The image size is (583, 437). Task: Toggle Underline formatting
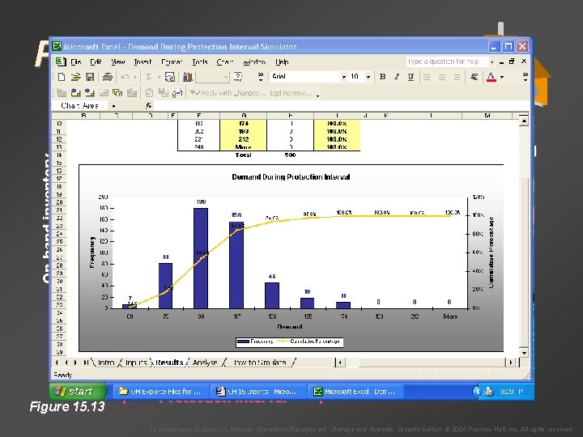[x=411, y=77]
